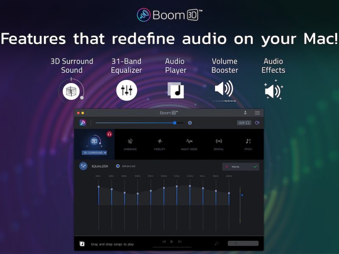
Task: Toggle the blue boost circle beside volume slider
Action: point(190,123)
